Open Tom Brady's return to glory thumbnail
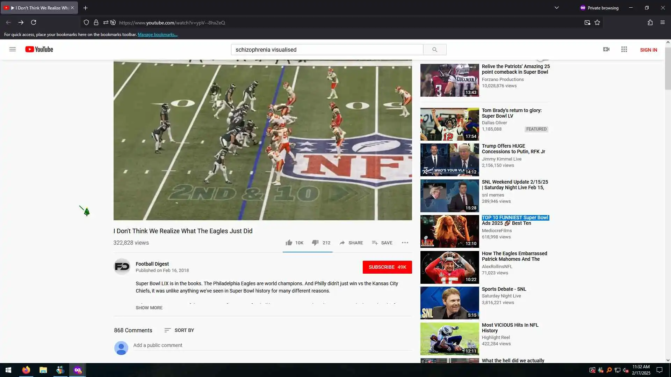The width and height of the screenshot is (671, 377). (x=449, y=124)
